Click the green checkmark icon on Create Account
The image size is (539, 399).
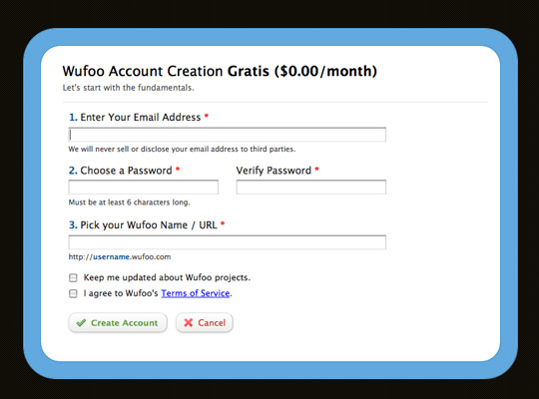(81, 323)
